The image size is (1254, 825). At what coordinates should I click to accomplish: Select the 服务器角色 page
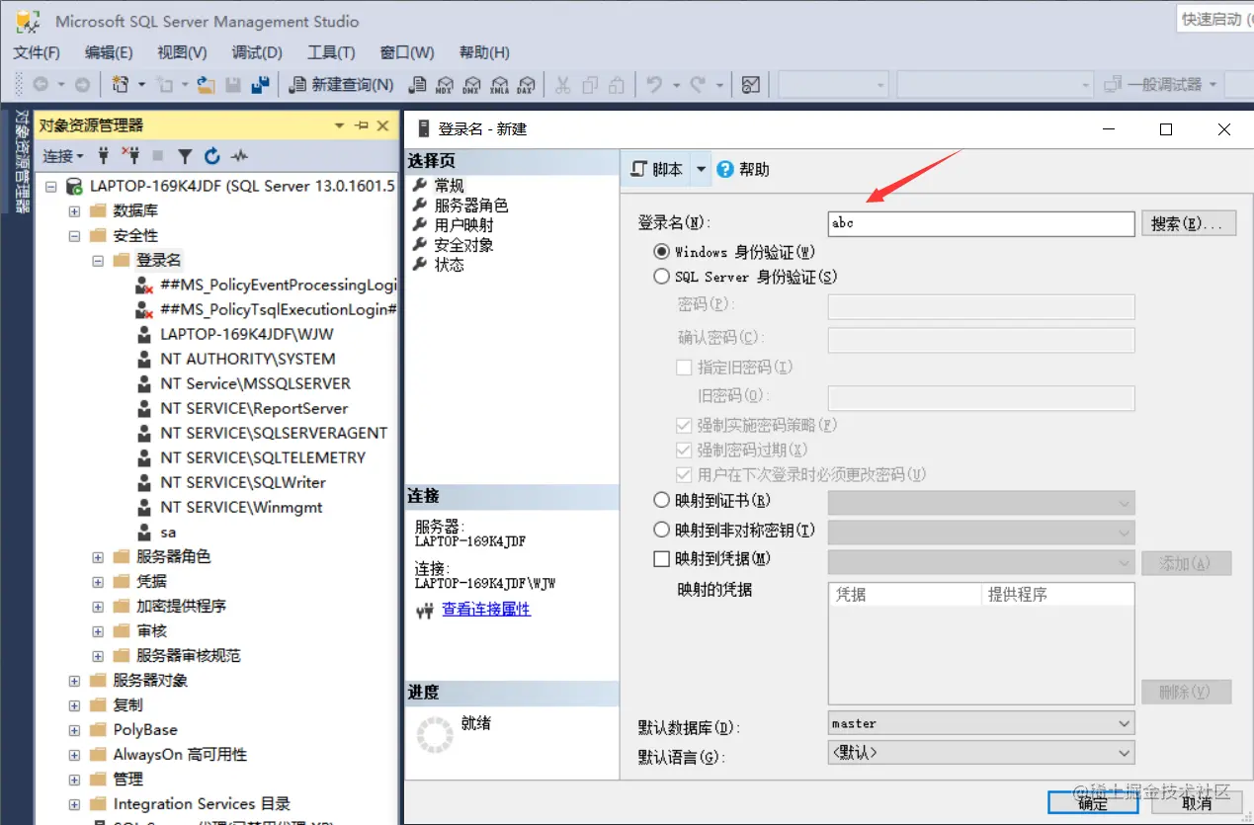click(470, 206)
